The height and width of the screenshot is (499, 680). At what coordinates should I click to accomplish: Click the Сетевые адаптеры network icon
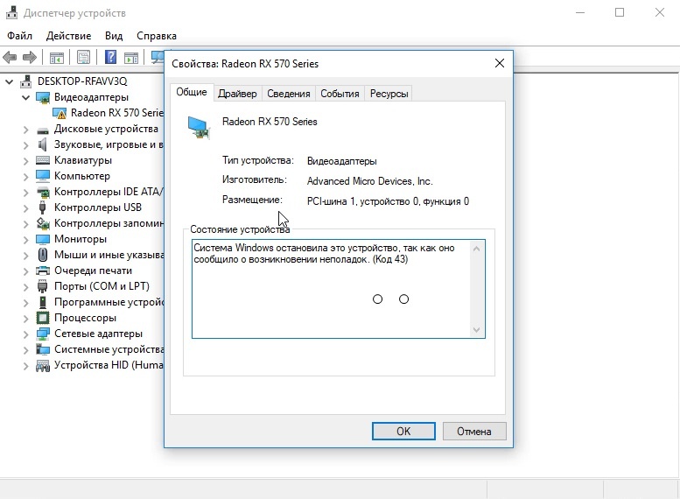click(x=43, y=334)
